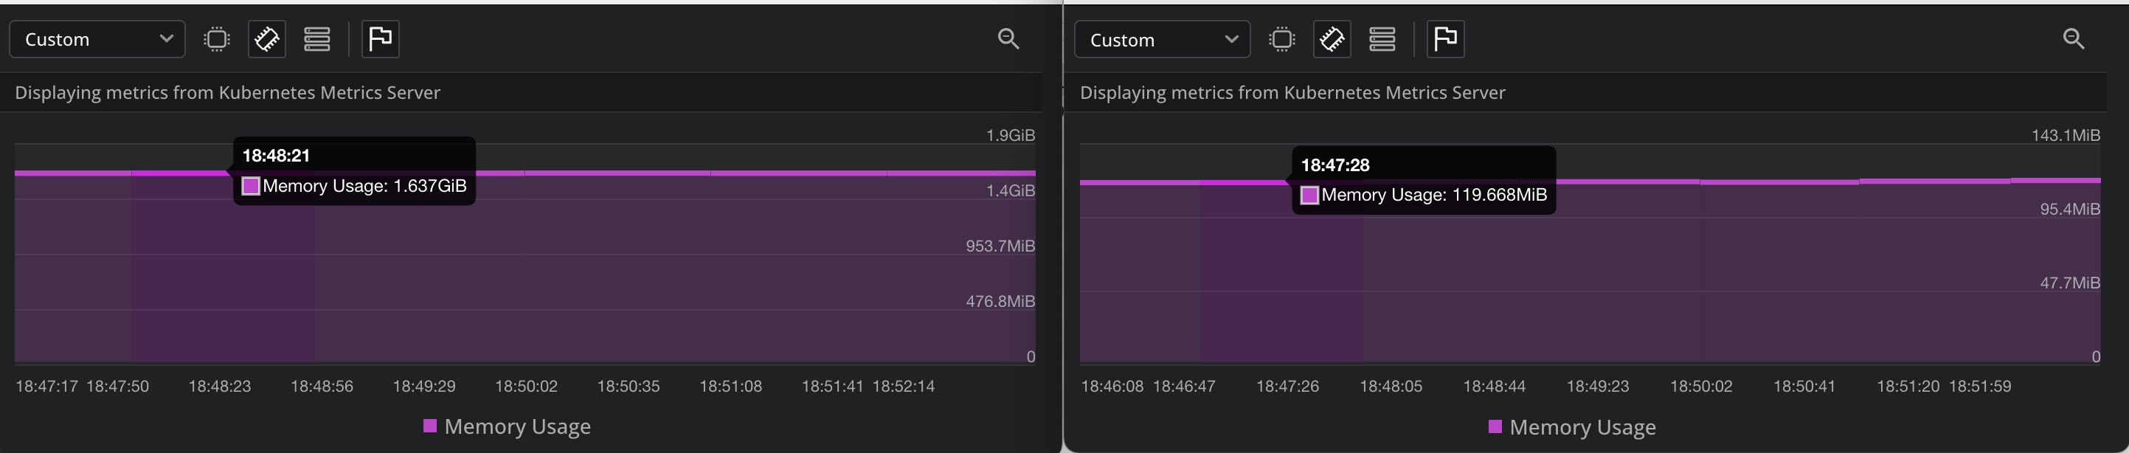2129x453 pixels.
Task: Click the 953.7MiB axis label on left chart
Action: point(1000,246)
